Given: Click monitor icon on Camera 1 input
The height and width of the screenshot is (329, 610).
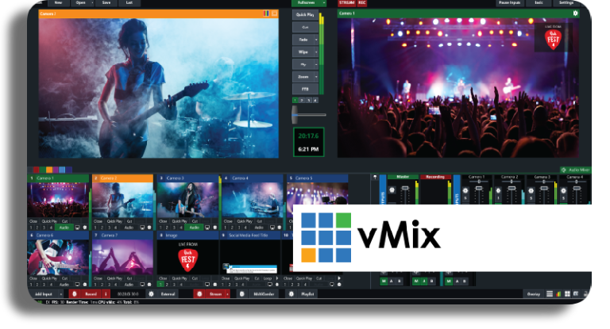Looking at the screenshot, I should click(75, 228).
